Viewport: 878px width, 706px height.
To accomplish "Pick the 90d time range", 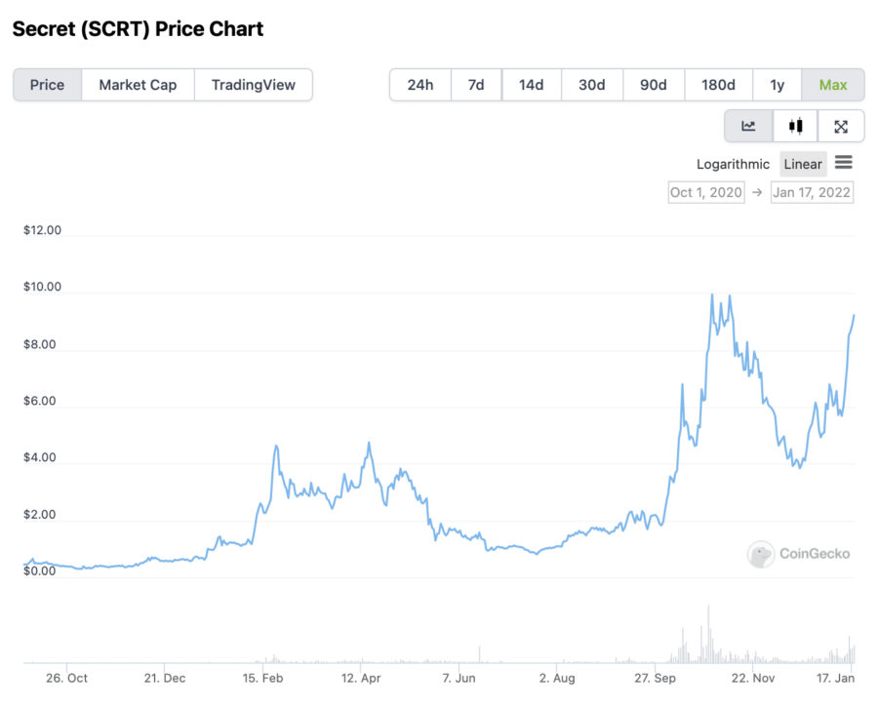I will (654, 85).
